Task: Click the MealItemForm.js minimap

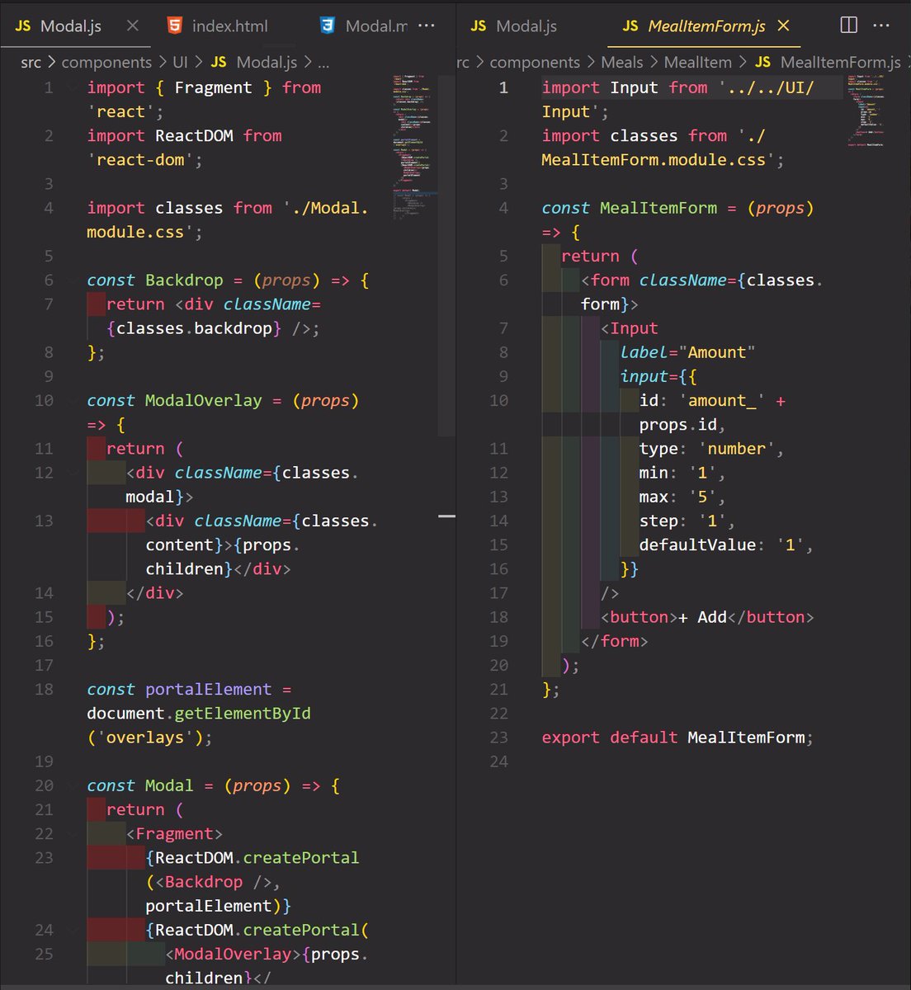Action: 865,111
